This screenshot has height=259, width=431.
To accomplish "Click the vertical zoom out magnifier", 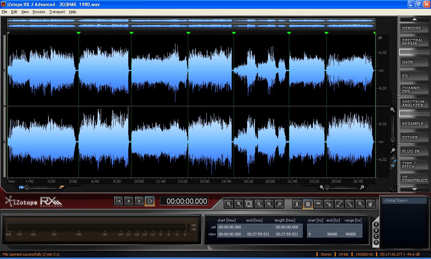I will (393, 150).
